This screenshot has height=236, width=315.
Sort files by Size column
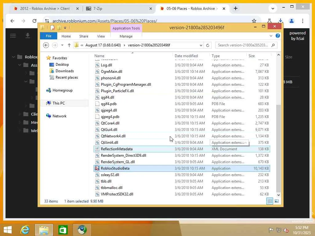(259, 56)
